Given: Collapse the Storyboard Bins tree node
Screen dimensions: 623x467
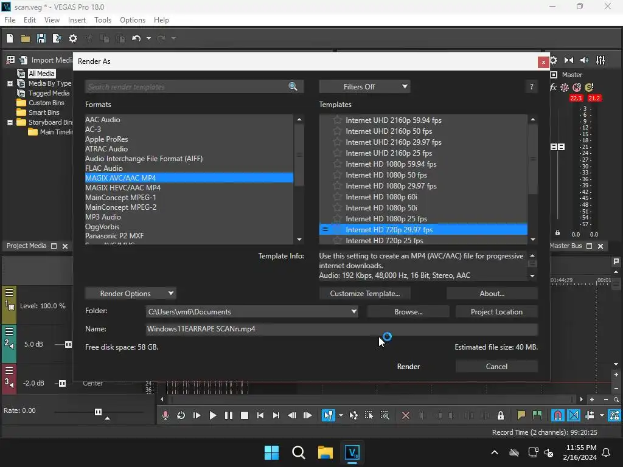Looking at the screenshot, I should pos(10,122).
